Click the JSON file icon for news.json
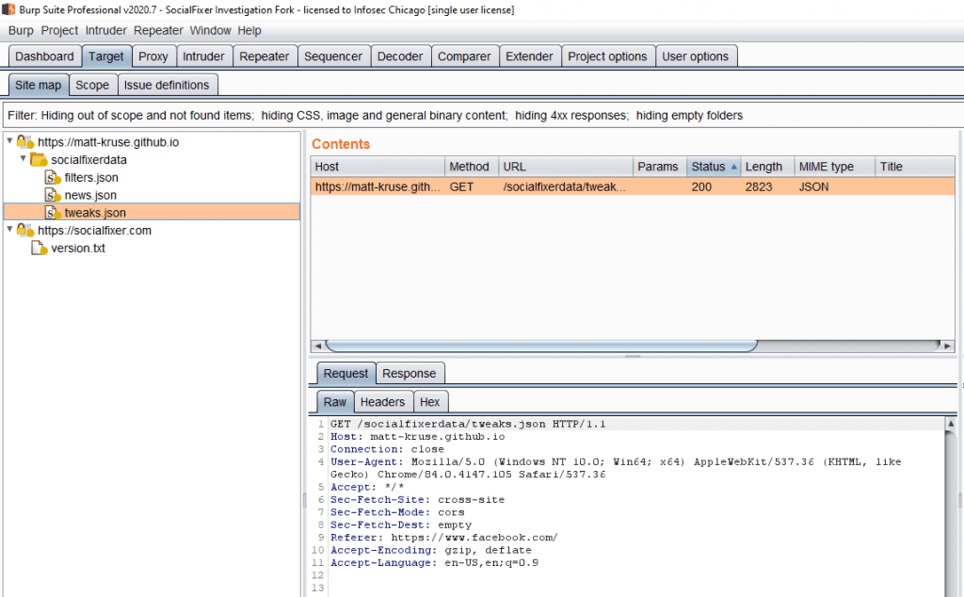This screenshot has width=964, height=597. pyautogui.click(x=53, y=195)
